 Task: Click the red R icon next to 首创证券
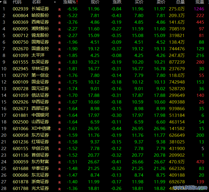tap(60, 156)
